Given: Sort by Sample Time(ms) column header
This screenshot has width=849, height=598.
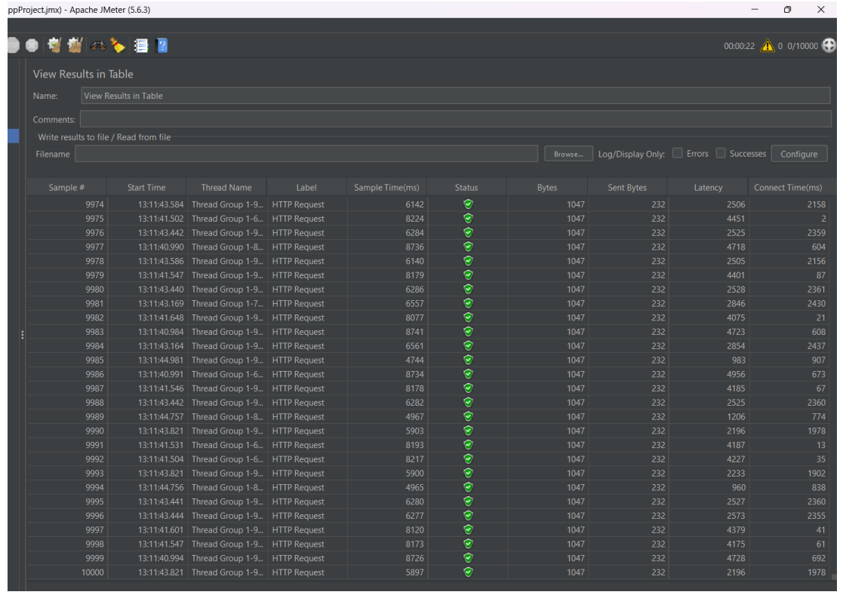Looking at the screenshot, I should click(386, 187).
